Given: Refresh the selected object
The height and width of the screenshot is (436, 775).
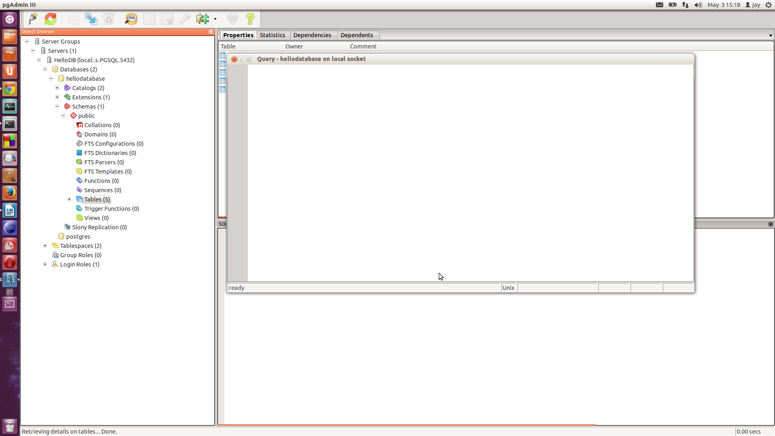Looking at the screenshot, I should tap(51, 19).
